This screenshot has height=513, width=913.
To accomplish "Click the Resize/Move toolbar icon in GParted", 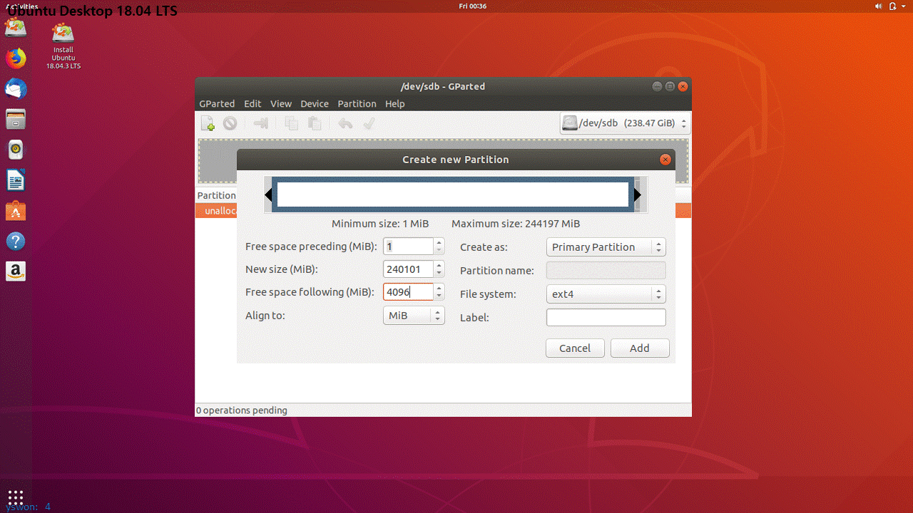I will pyautogui.click(x=260, y=123).
